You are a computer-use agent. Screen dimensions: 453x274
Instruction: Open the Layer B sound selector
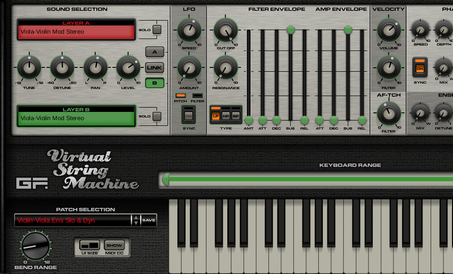[x=76, y=118]
